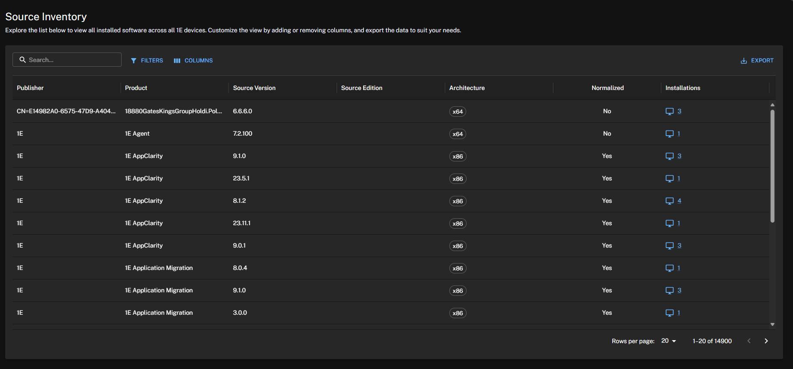Sort by Publisher column header

point(30,88)
